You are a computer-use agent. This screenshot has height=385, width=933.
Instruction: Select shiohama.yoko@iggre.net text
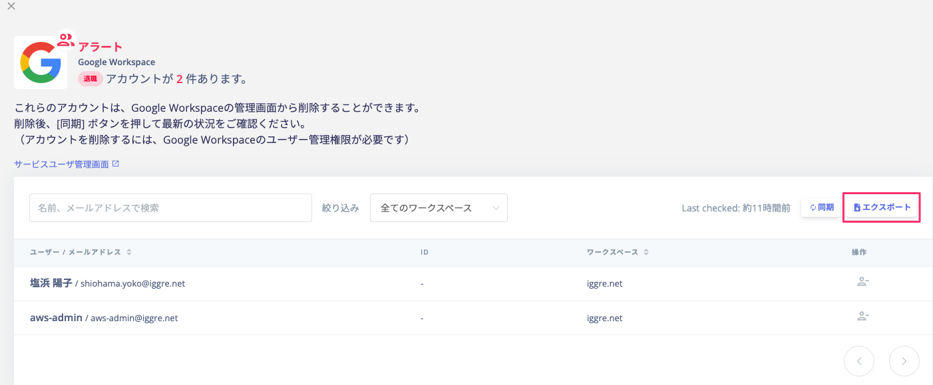point(133,283)
